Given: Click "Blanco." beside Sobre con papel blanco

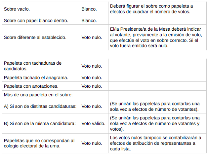Looking at the screenshot, I should coord(89,20).
